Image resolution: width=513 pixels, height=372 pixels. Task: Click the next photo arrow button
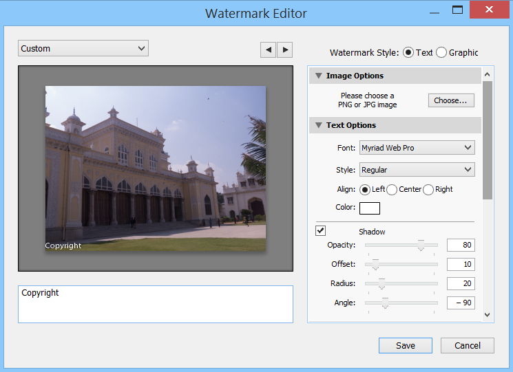284,50
